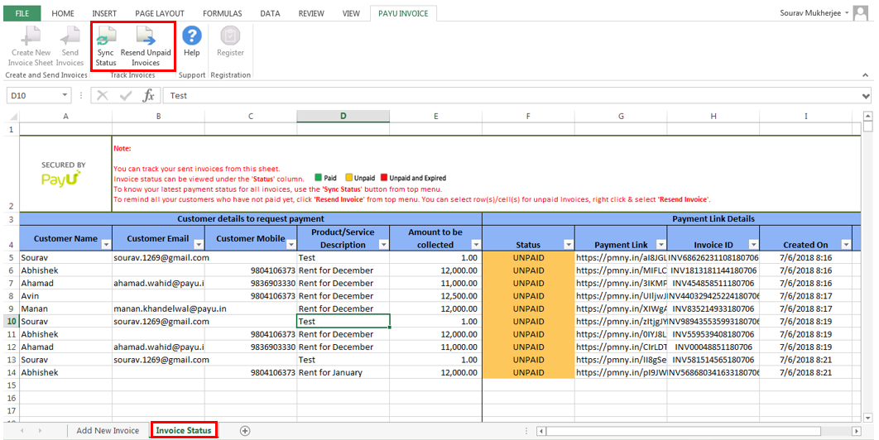Switch to the DATA ribbon tab

[x=270, y=13]
